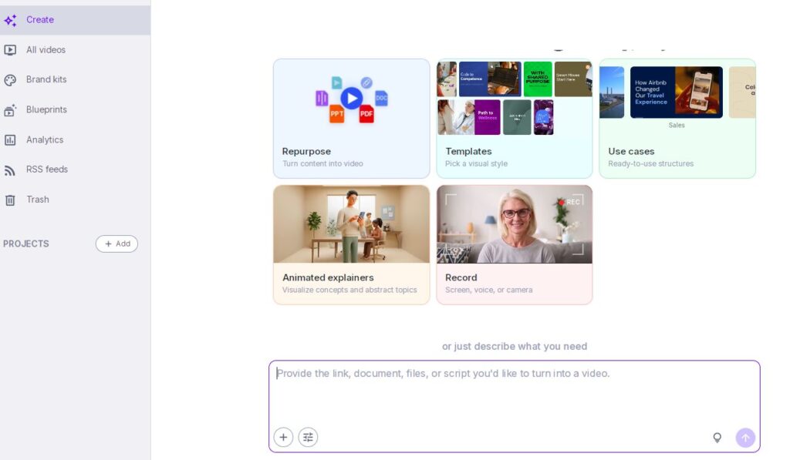Viewport: 790px width, 460px height.
Task: Go to Brand kits menu item
Action: click(x=46, y=79)
